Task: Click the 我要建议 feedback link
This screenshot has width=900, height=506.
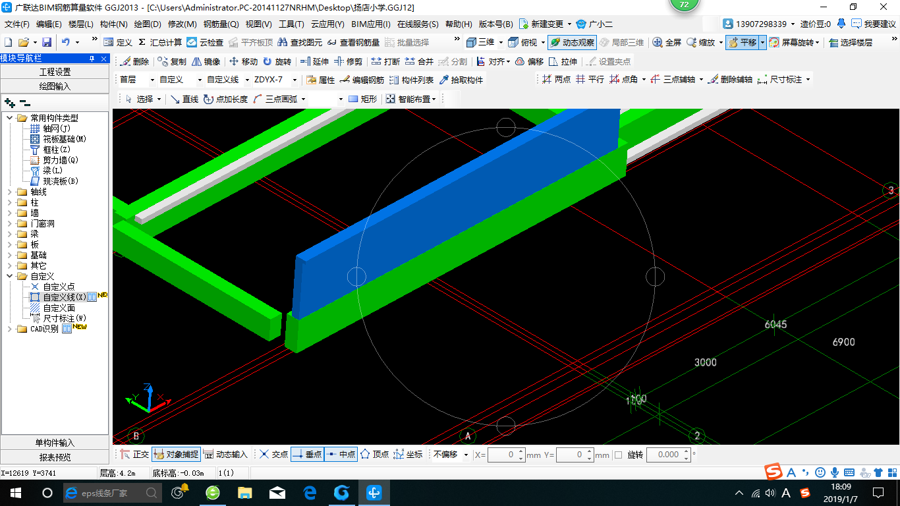Action: [x=874, y=24]
